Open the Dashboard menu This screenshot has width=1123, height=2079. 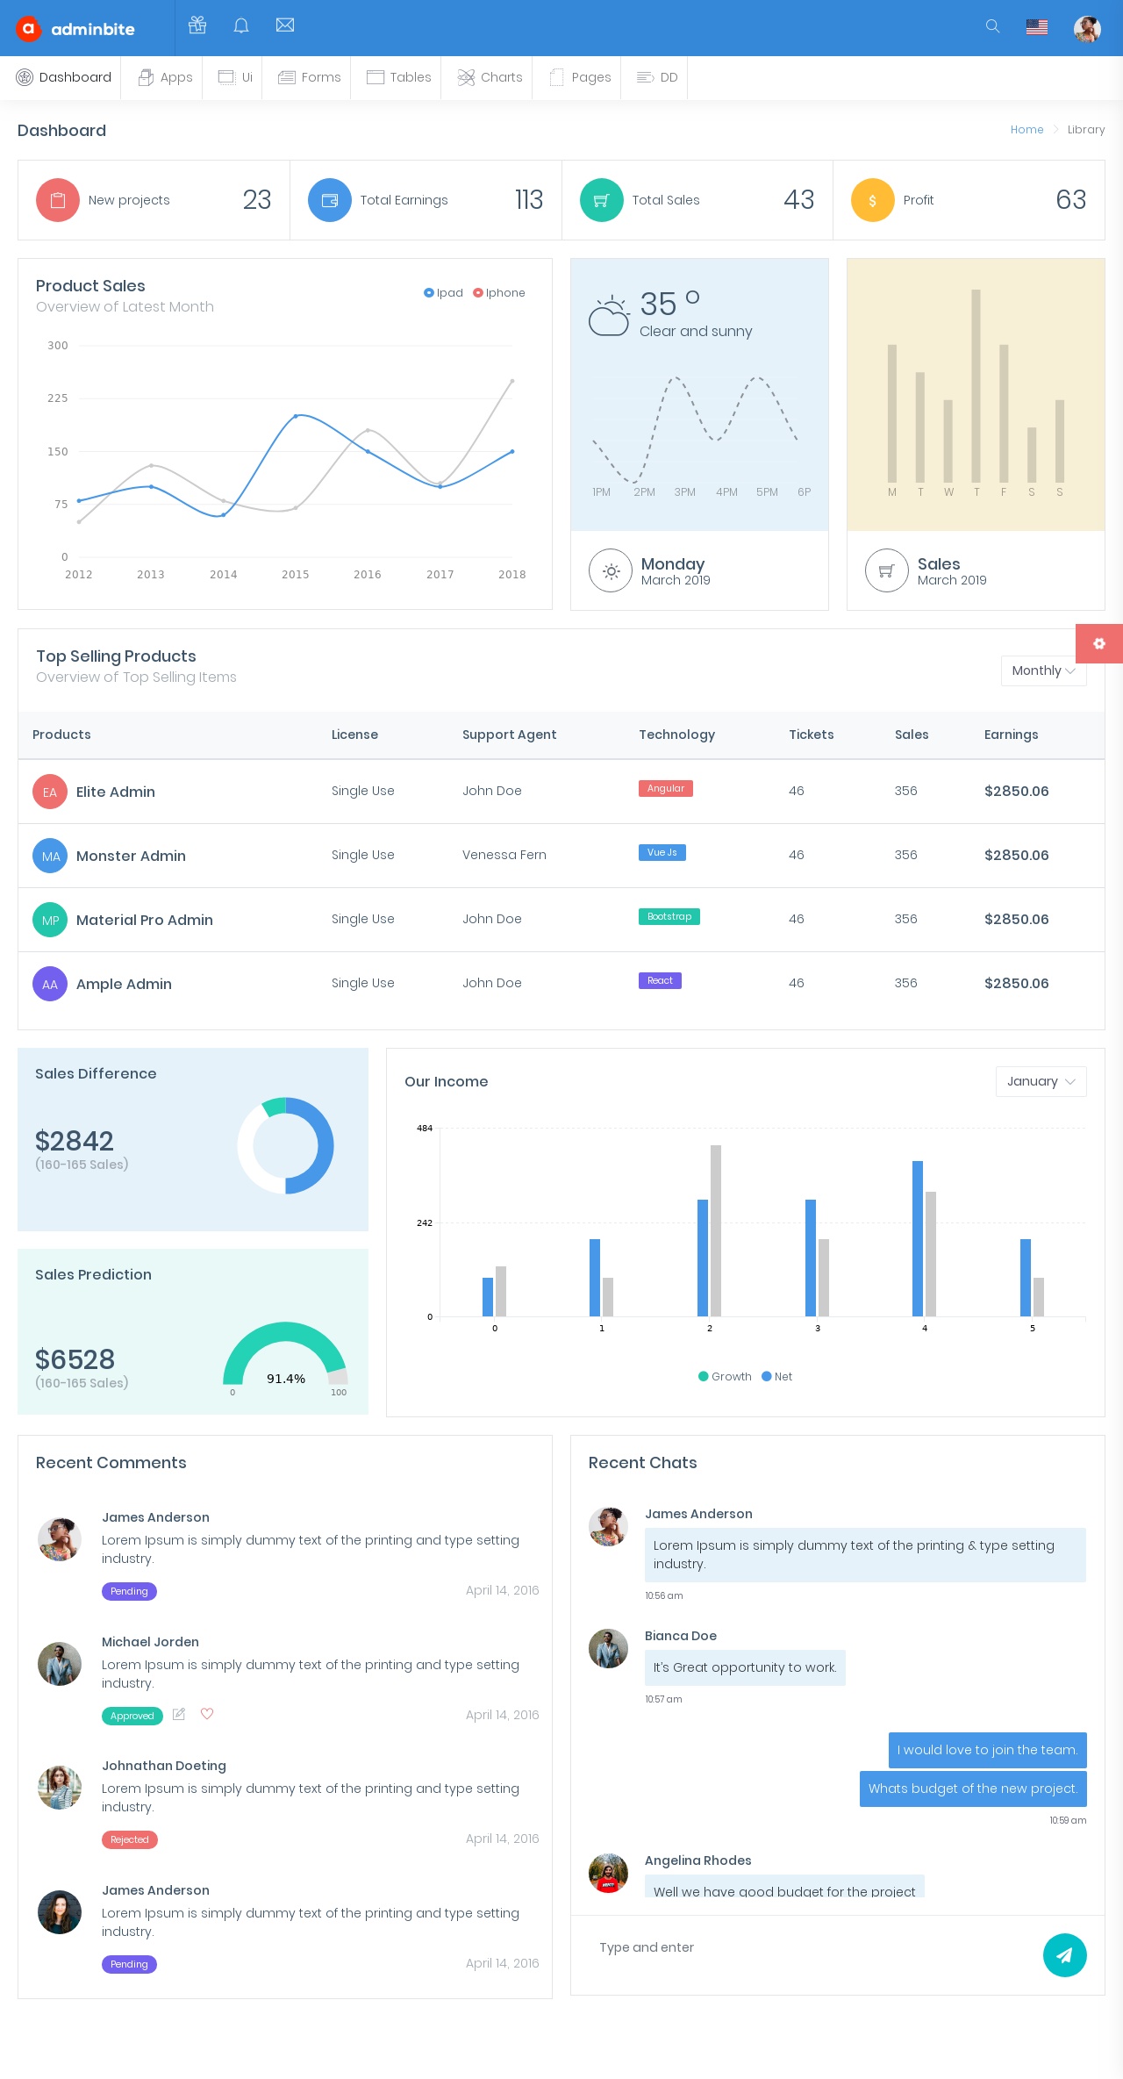coord(64,77)
